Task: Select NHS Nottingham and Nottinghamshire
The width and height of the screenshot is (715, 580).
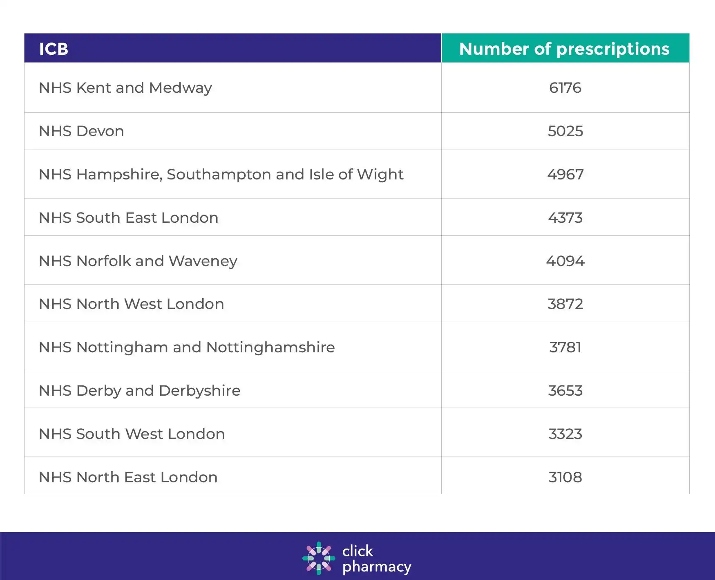Action: (x=187, y=347)
